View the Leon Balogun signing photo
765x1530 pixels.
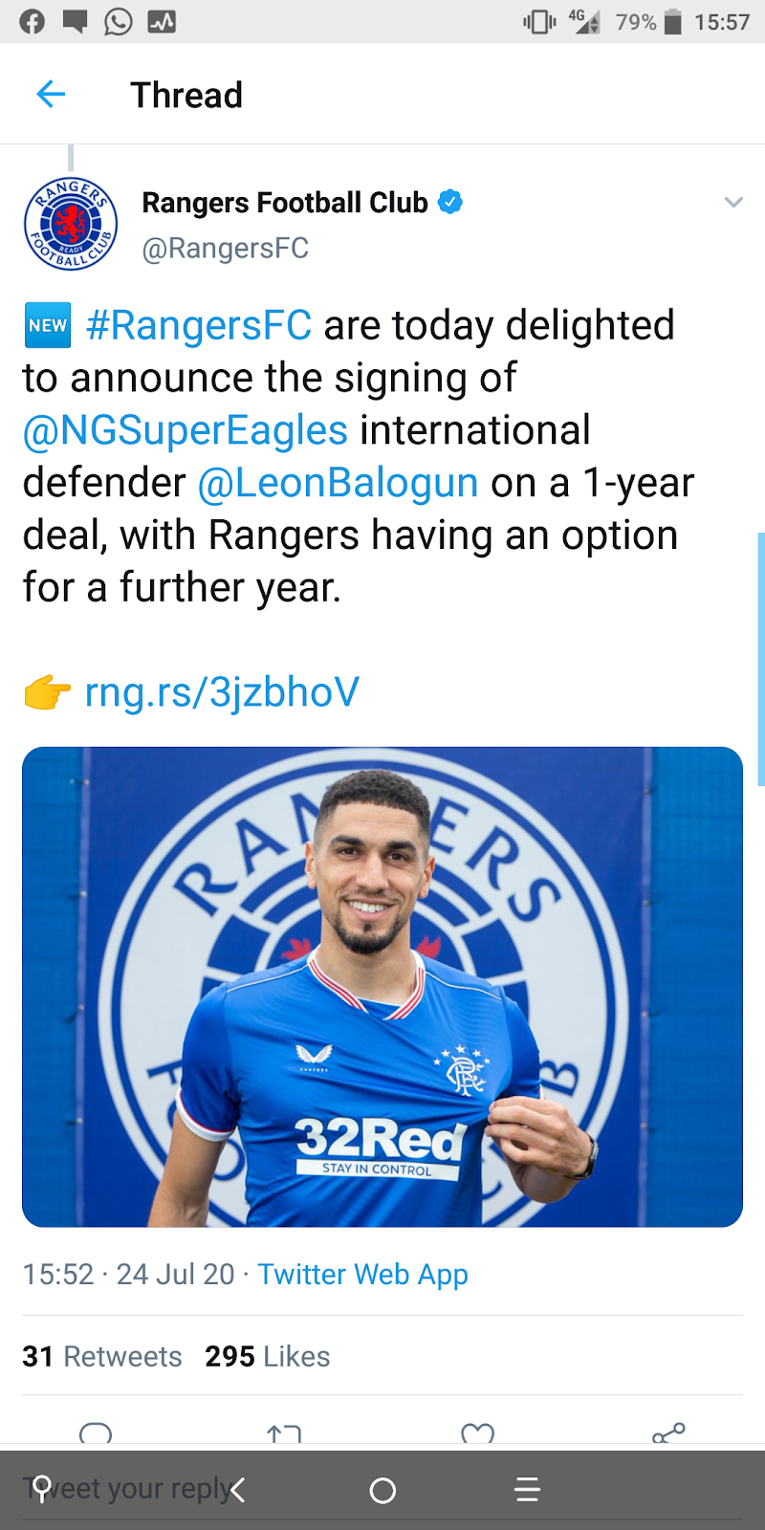382,987
